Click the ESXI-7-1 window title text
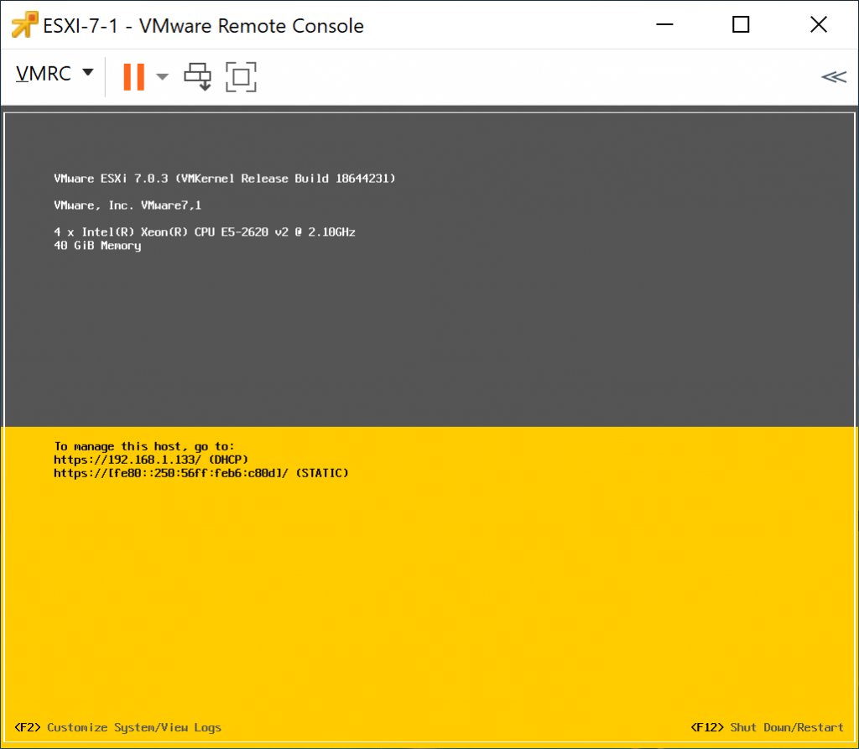Image resolution: width=859 pixels, height=749 pixels. (x=203, y=26)
